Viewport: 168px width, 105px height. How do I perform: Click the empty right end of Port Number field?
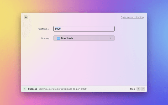(x=105, y=29)
